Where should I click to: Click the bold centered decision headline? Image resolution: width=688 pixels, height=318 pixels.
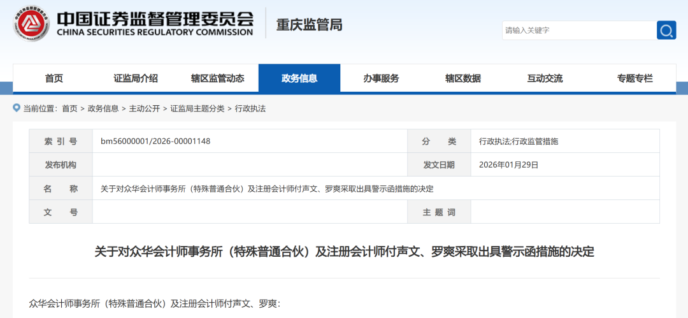tap(344, 252)
